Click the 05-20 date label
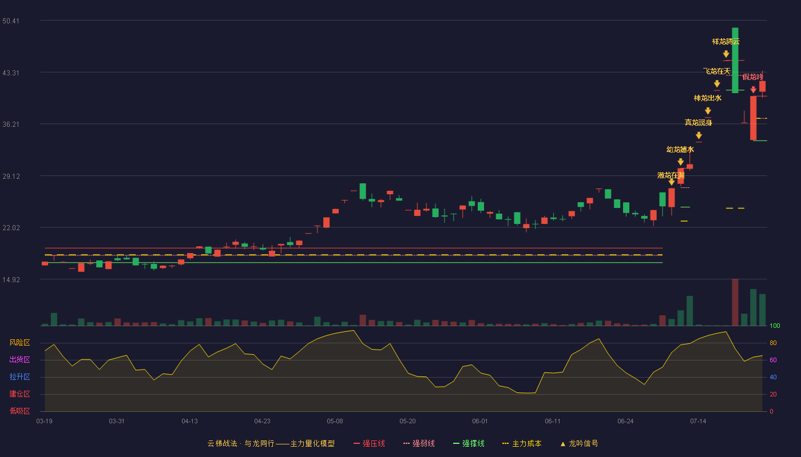 coord(407,421)
